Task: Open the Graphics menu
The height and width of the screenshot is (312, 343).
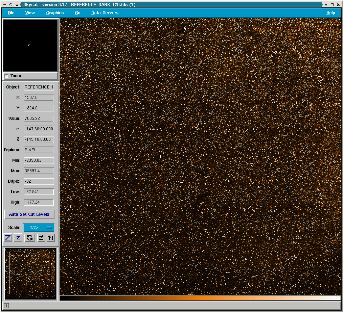Action: 55,13
